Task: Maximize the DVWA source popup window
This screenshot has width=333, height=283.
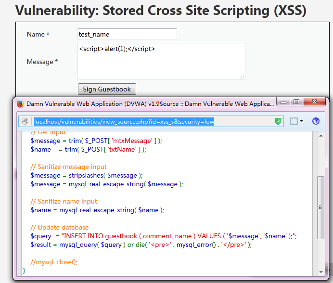Action: click(x=296, y=102)
